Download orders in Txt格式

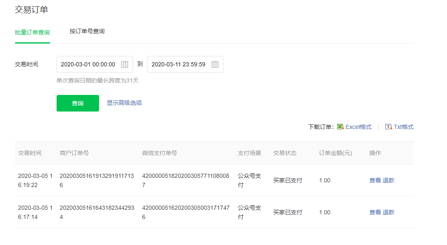tap(404, 127)
